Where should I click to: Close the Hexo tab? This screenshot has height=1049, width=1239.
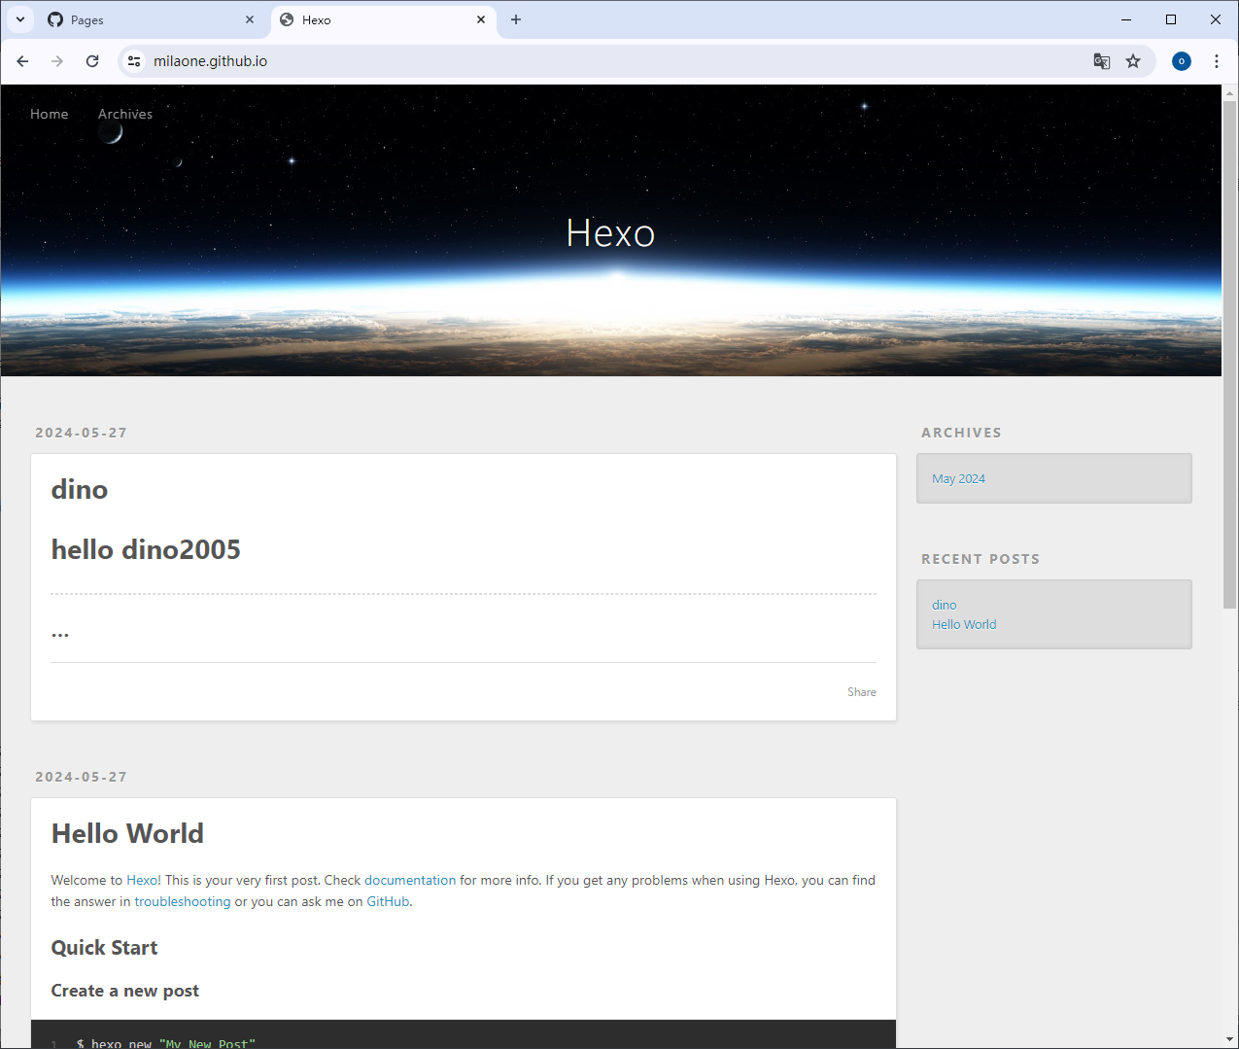pyautogui.click(x=481, y=19)
